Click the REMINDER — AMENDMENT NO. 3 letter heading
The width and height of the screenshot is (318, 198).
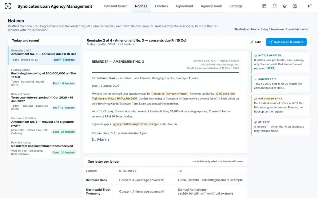click(x=118, y=62)
